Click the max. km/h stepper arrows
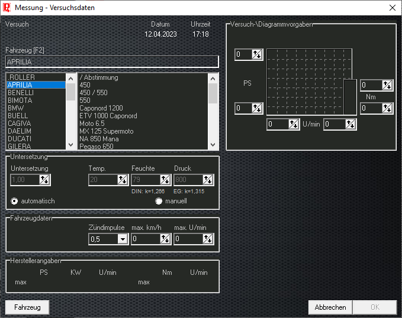This screenshot has width=402, height=318. pyautogui.click(x=165, y=239)
